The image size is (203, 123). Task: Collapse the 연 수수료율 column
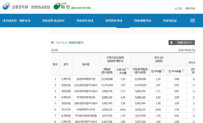tap(183, 71)
